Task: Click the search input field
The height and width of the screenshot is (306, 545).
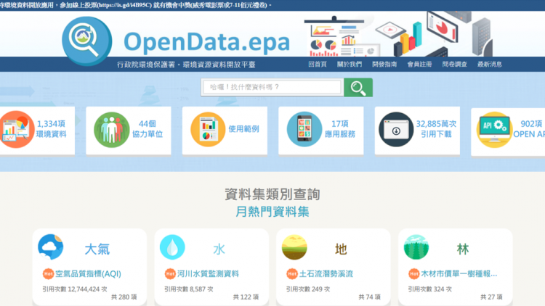Action: point(272,87)
